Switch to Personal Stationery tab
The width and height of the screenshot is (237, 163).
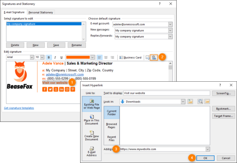click(41, 12)
